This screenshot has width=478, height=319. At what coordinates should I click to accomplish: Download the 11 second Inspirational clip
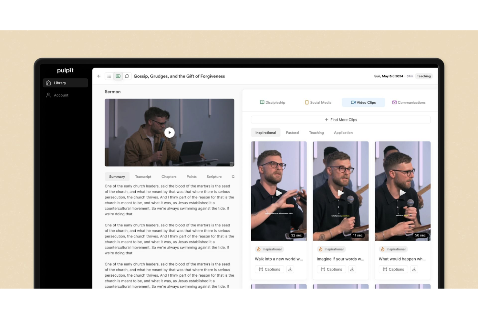(352, 269)
